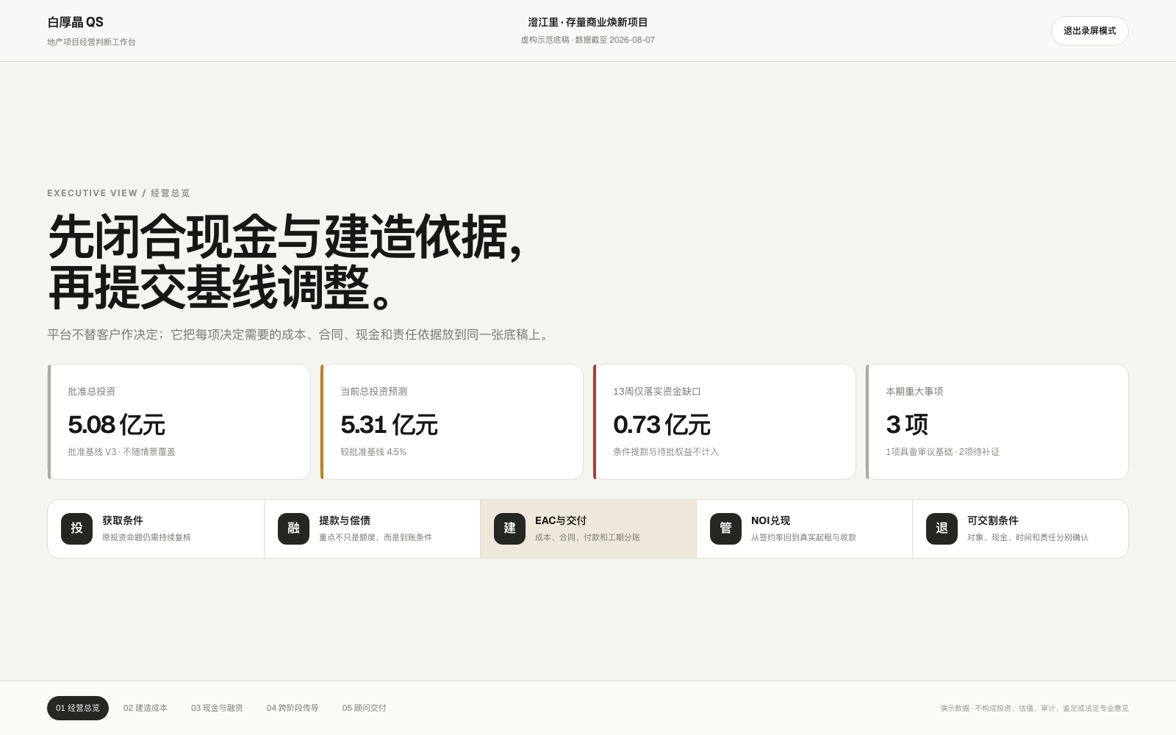
Task: Open the NOI兑现 stage title
Action: (770, 520)
